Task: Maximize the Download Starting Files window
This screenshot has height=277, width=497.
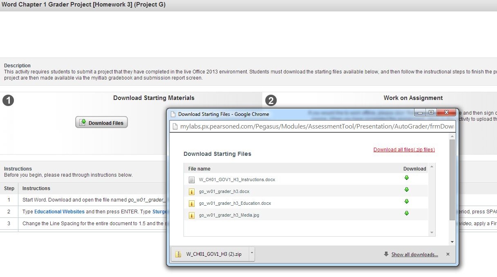Action: [431, 113]
